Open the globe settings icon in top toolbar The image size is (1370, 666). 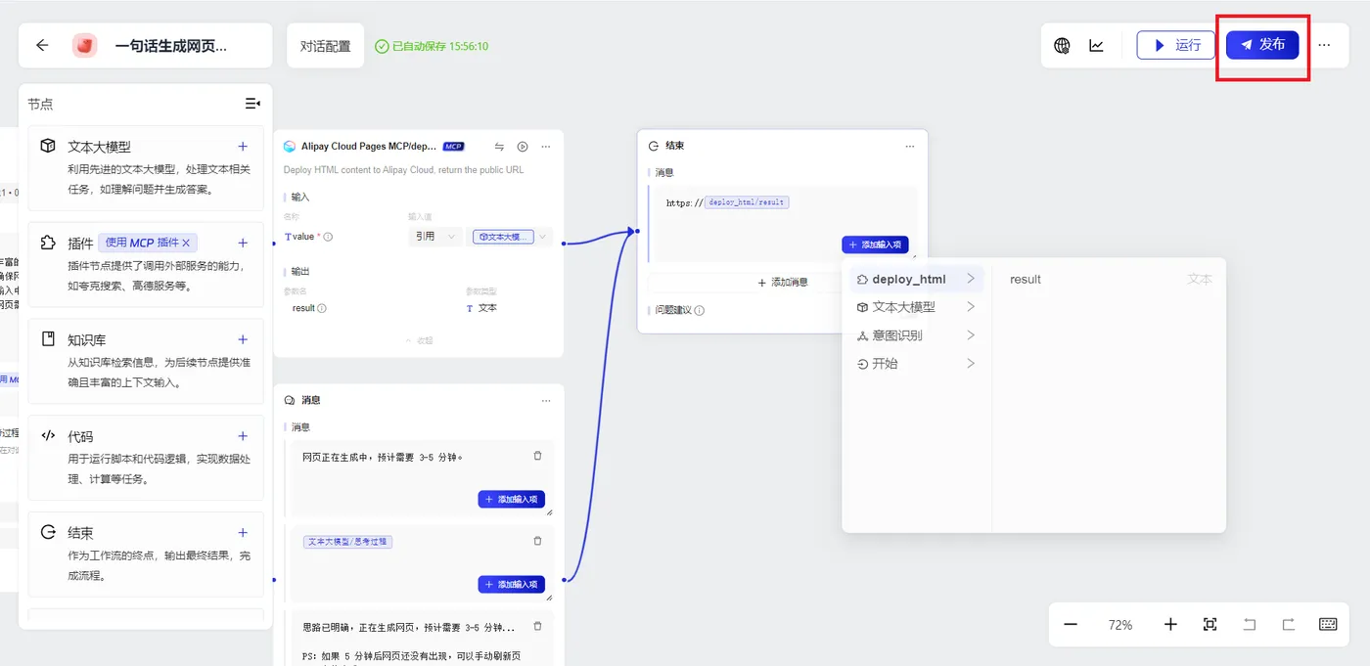[1062, 46]
